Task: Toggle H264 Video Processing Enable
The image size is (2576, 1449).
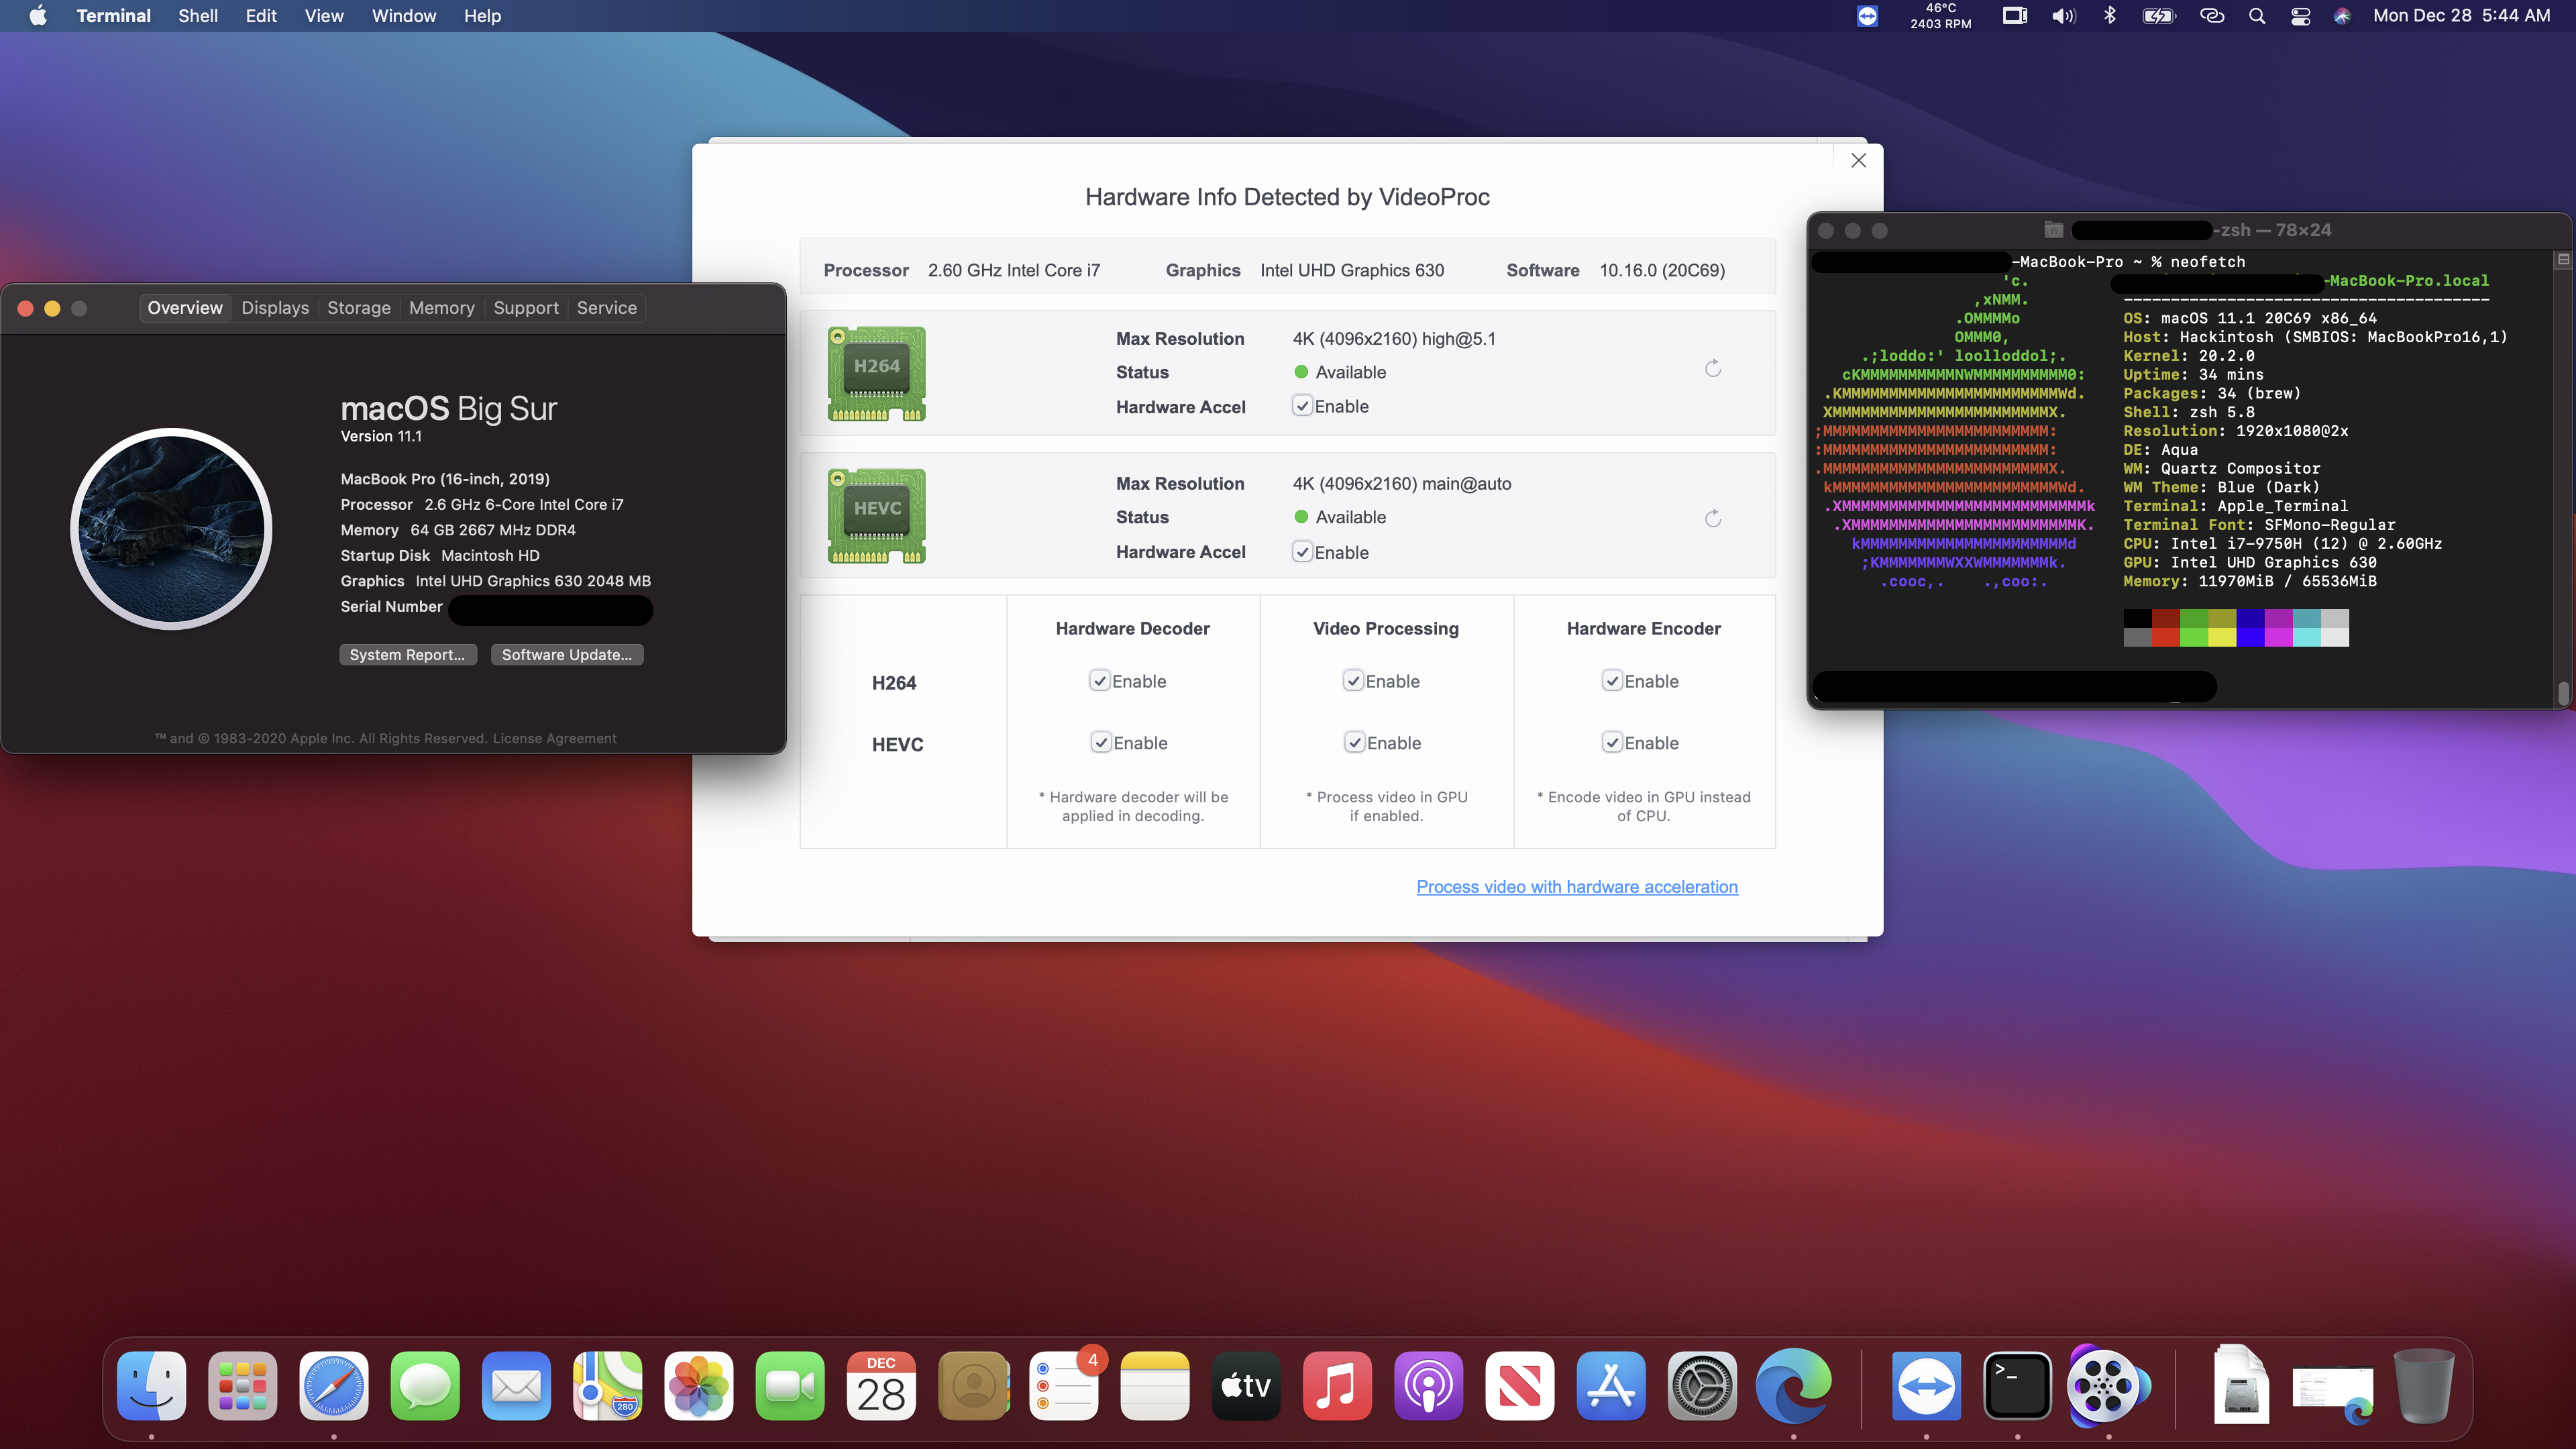Action: [x=1353, y=681]
